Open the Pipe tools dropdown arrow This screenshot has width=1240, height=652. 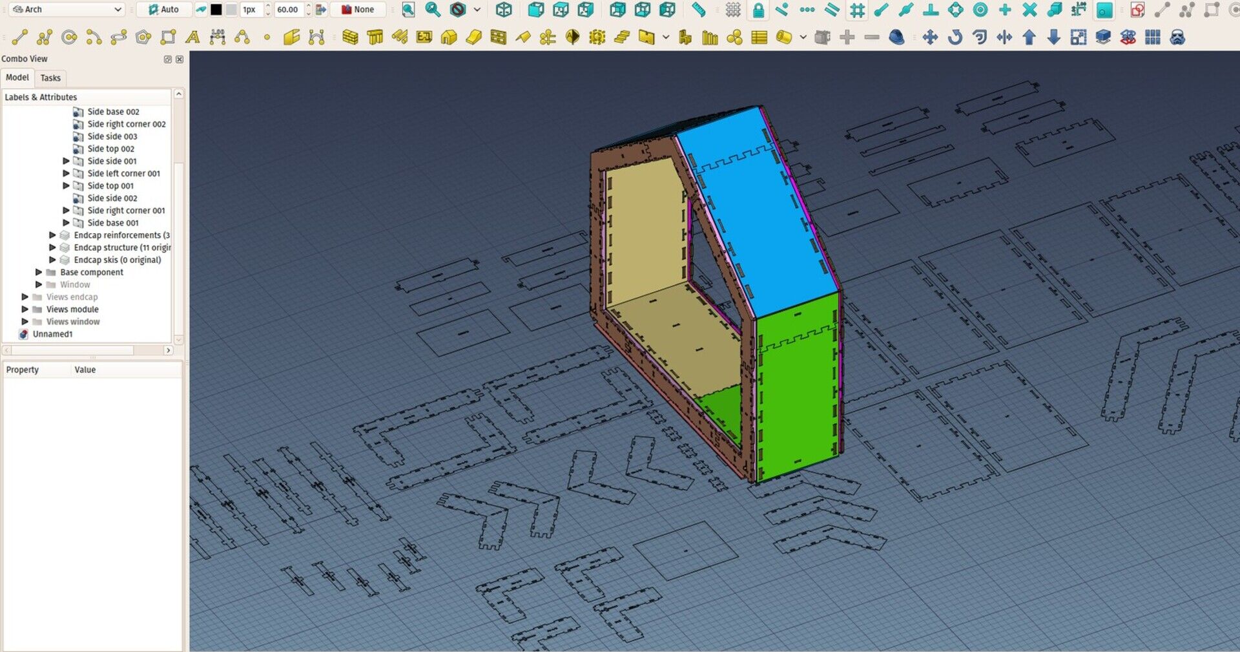pyautogui.click(x=803, y=37)
